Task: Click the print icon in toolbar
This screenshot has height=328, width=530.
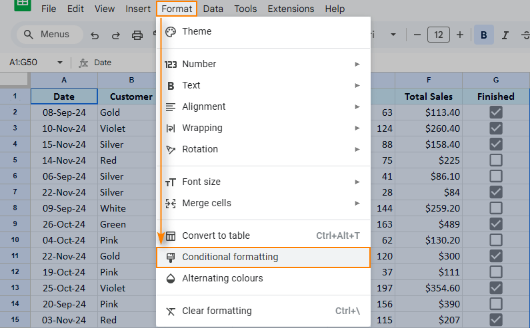Action: [137, 35]
